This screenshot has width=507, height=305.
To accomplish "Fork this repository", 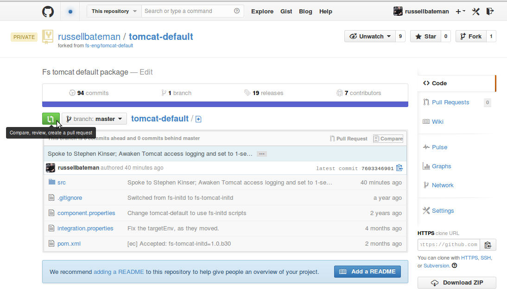I will [471, 36].
